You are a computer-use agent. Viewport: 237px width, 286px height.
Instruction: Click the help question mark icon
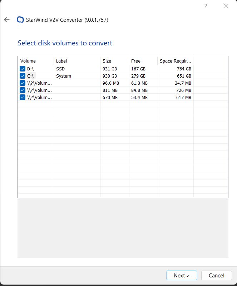[x=206, y=6]
